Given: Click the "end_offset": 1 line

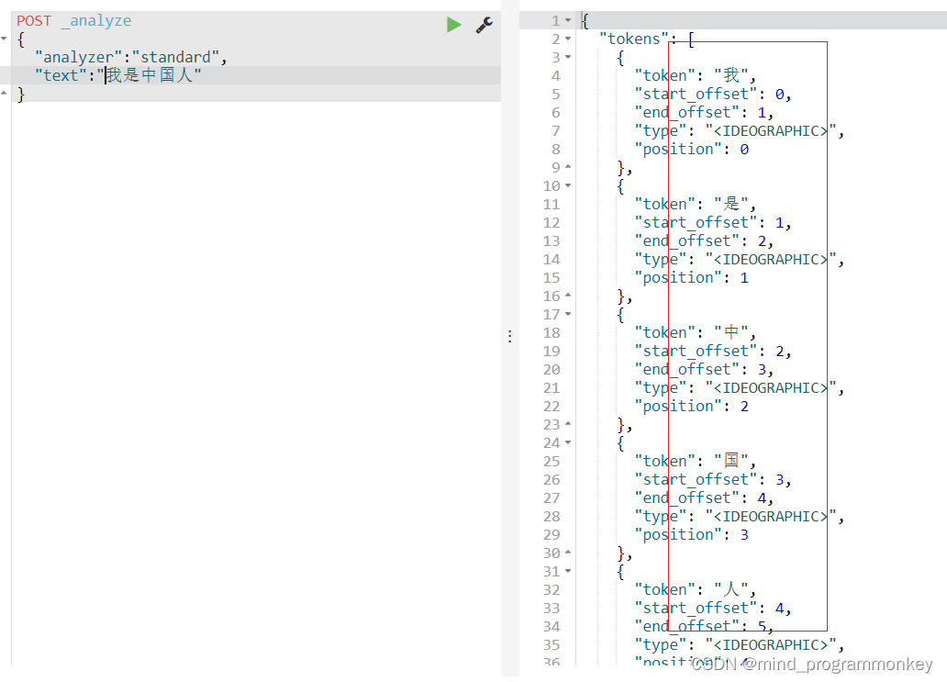Looking at the screenshot, I should tap(704, 112).
